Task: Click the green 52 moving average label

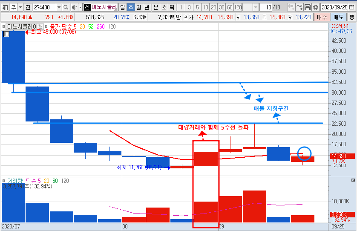Action: click(x=91, y=27)
